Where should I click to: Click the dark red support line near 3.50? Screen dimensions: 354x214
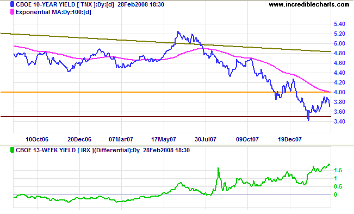pos(166,116)
